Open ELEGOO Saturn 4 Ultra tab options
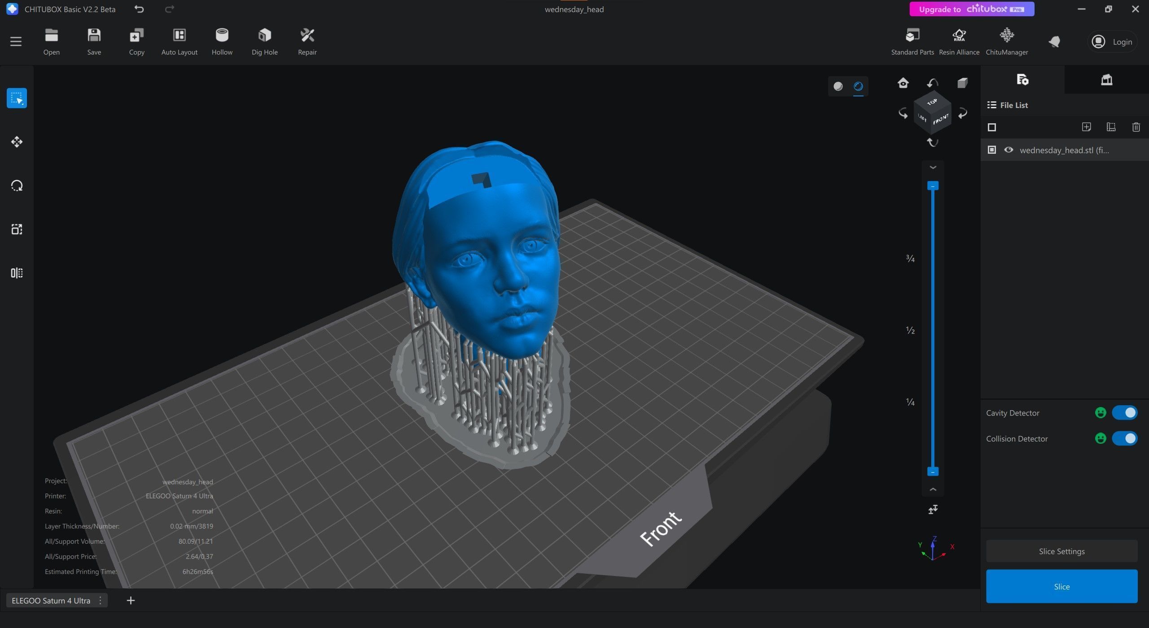Screen dimensions: 1149x628 coord(100,600)
